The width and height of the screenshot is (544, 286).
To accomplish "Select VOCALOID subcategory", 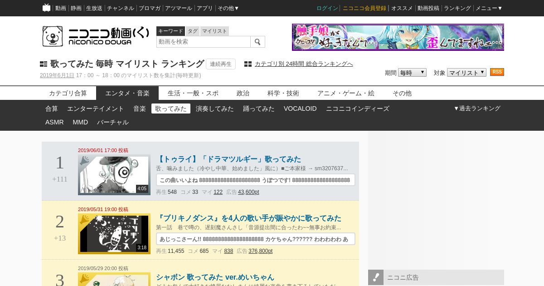I will [x=300, y=108].
